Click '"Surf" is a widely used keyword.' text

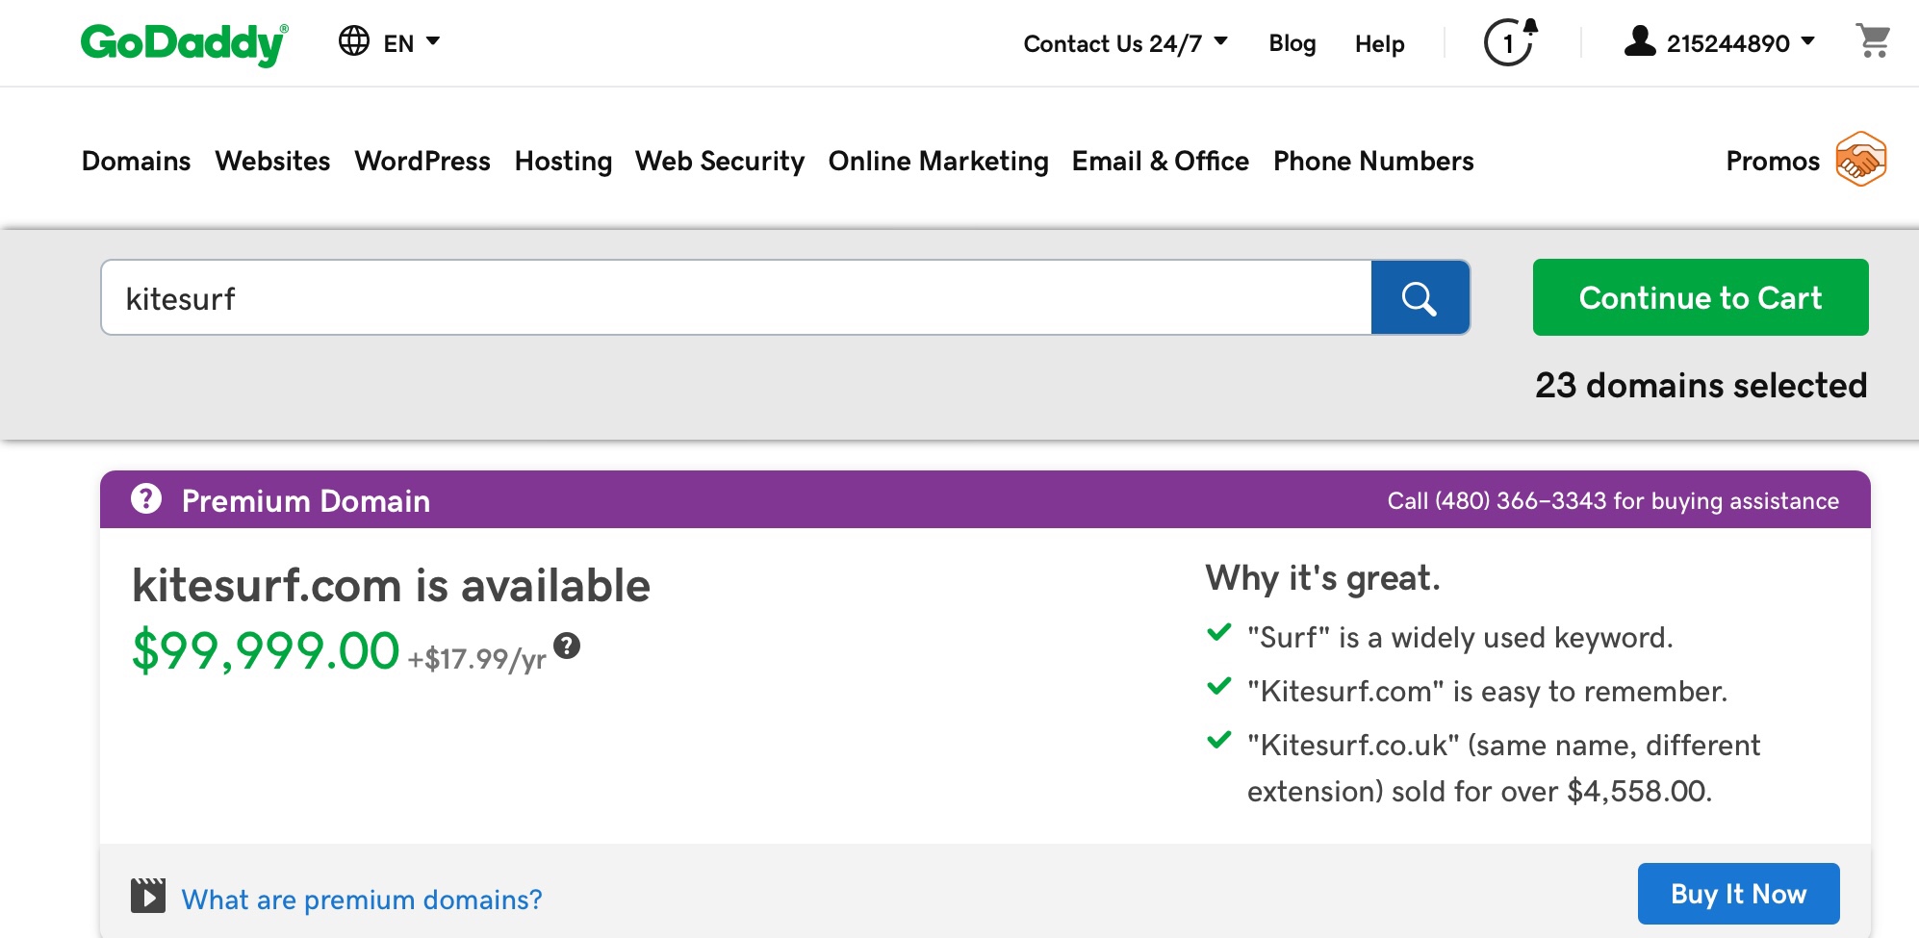pos(1460,638)
